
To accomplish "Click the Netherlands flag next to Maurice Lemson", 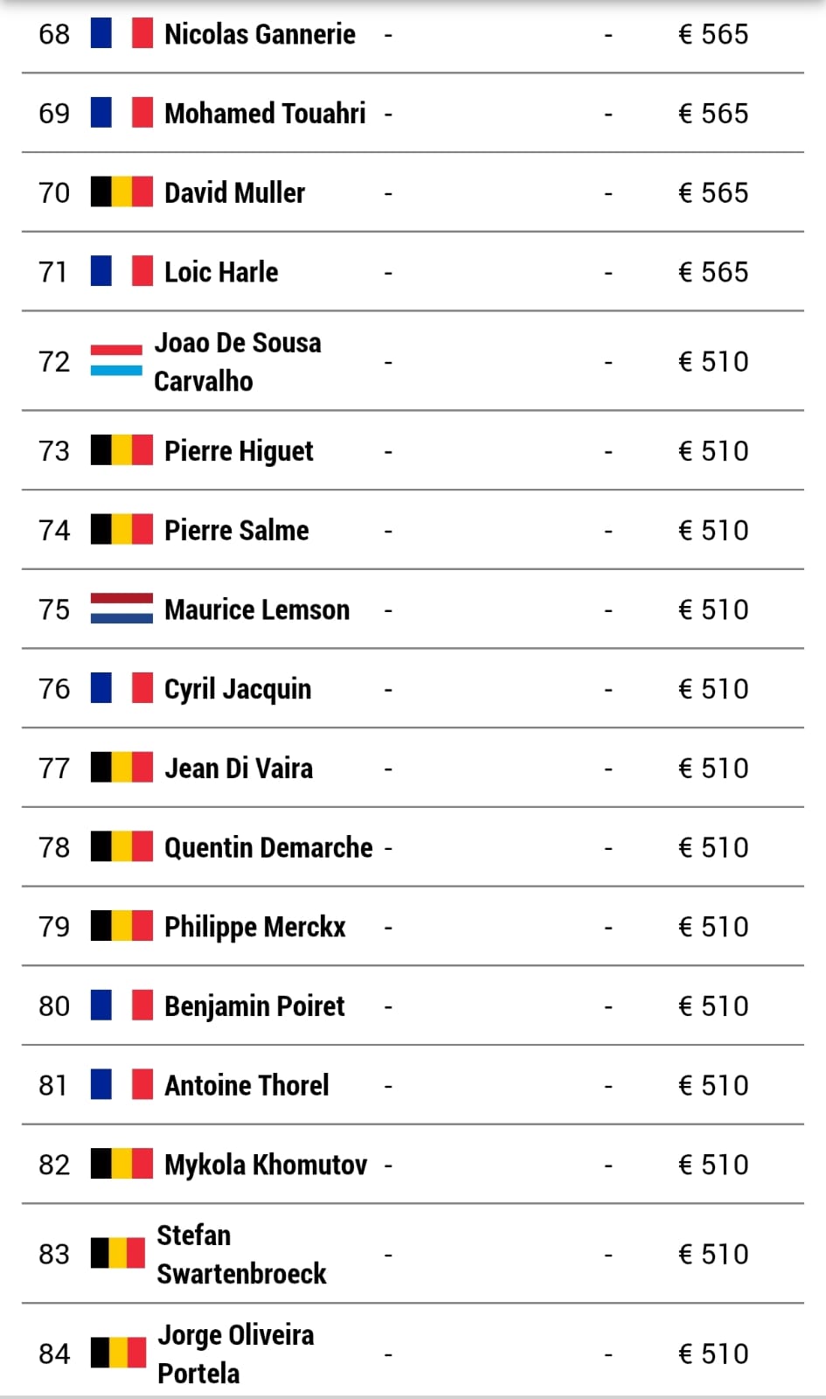I will 121,609.
